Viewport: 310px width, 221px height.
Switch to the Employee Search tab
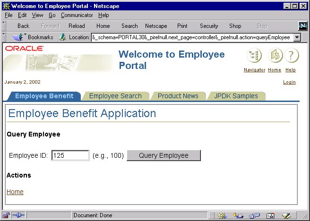click(x=115, y=96)
